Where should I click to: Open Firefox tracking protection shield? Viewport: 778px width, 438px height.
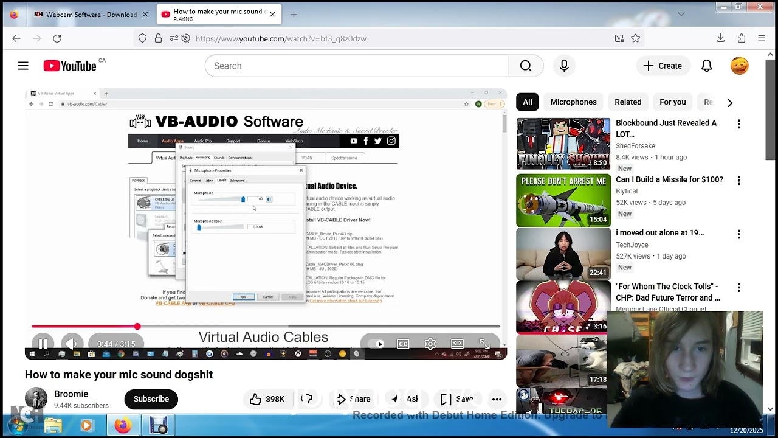pos(142,38)
